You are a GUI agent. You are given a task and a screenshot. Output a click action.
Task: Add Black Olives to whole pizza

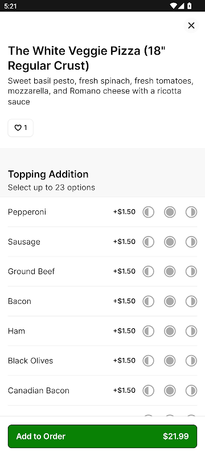170,361
